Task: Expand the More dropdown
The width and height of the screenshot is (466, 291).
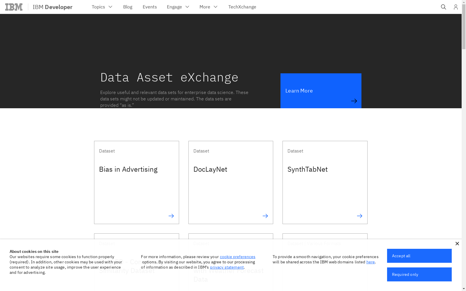Action: (209, 7)
